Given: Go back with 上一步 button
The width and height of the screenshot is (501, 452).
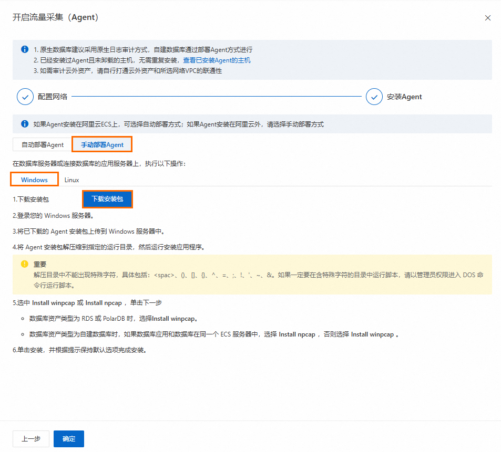Looking at the screenshot, I should (31, 438).
